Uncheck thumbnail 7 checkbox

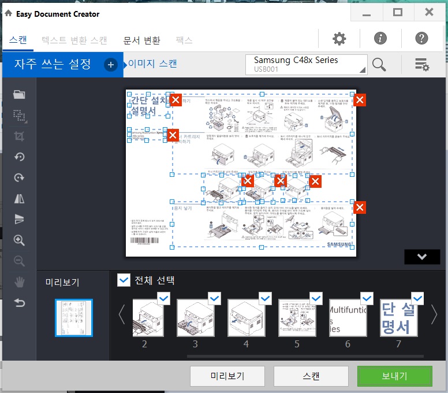[x=418, y=299]
